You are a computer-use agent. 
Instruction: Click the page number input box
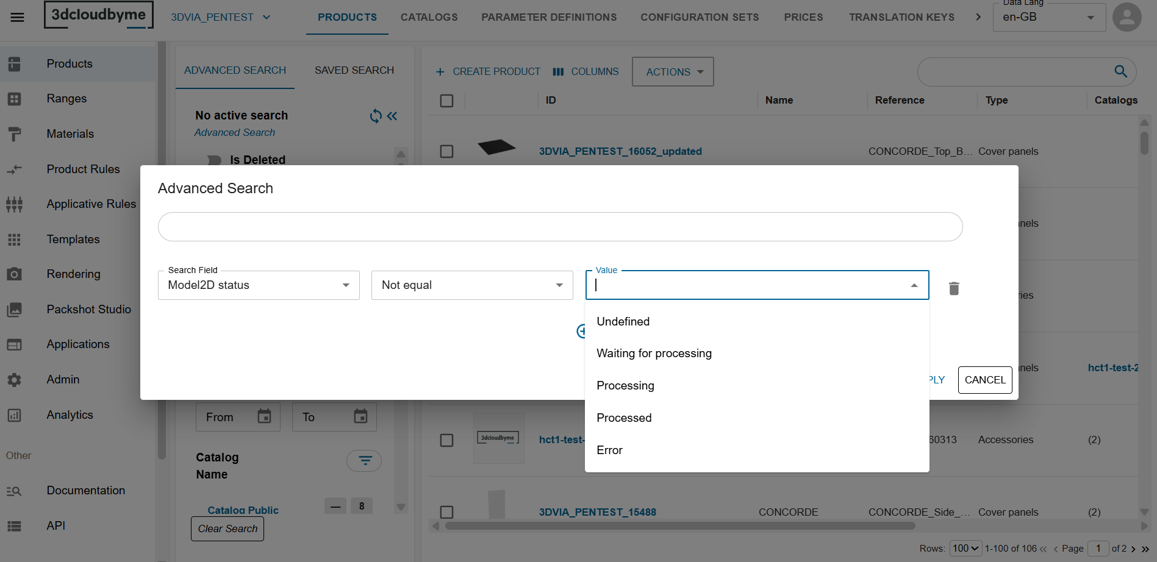tap(1098, 549)
